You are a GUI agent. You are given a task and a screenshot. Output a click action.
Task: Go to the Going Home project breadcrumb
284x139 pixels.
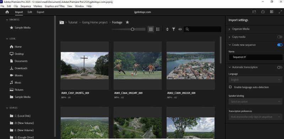(95, 22)
